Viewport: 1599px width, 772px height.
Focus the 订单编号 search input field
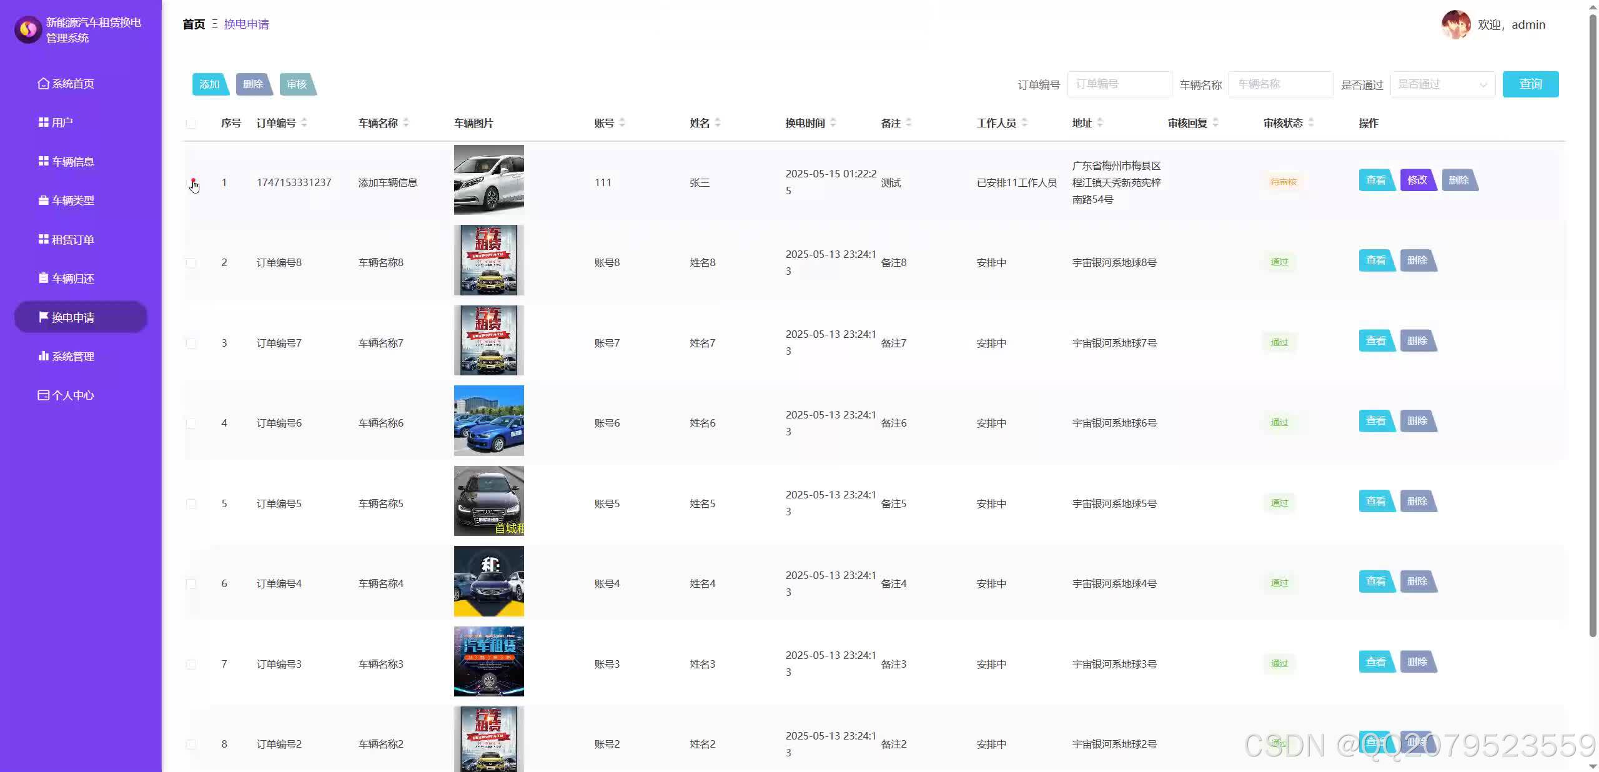pos(1119,84)
